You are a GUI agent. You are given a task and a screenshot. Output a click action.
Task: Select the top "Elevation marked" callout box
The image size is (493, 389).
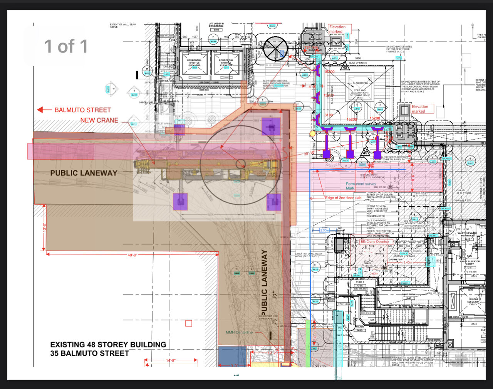coord(340,29)
